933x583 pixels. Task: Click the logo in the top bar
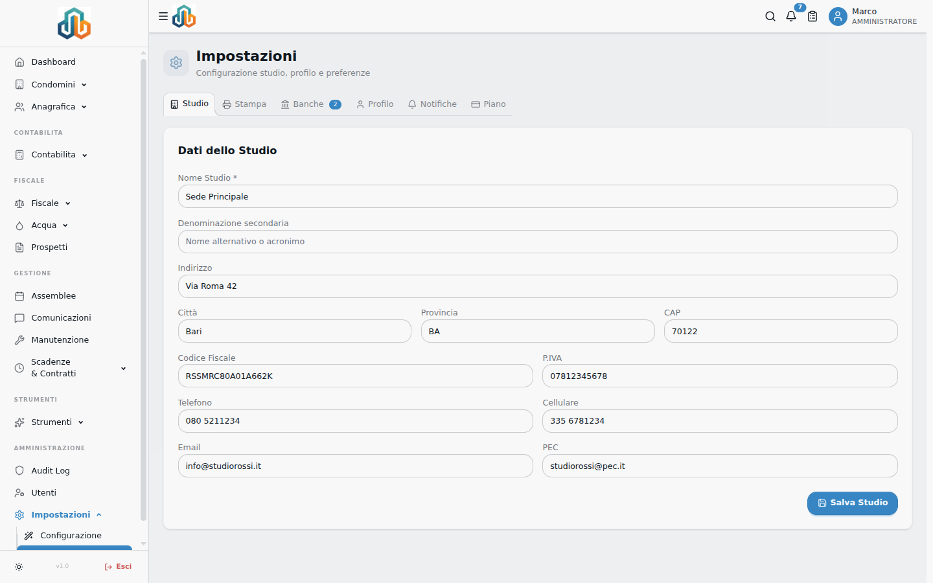[184, 16]
